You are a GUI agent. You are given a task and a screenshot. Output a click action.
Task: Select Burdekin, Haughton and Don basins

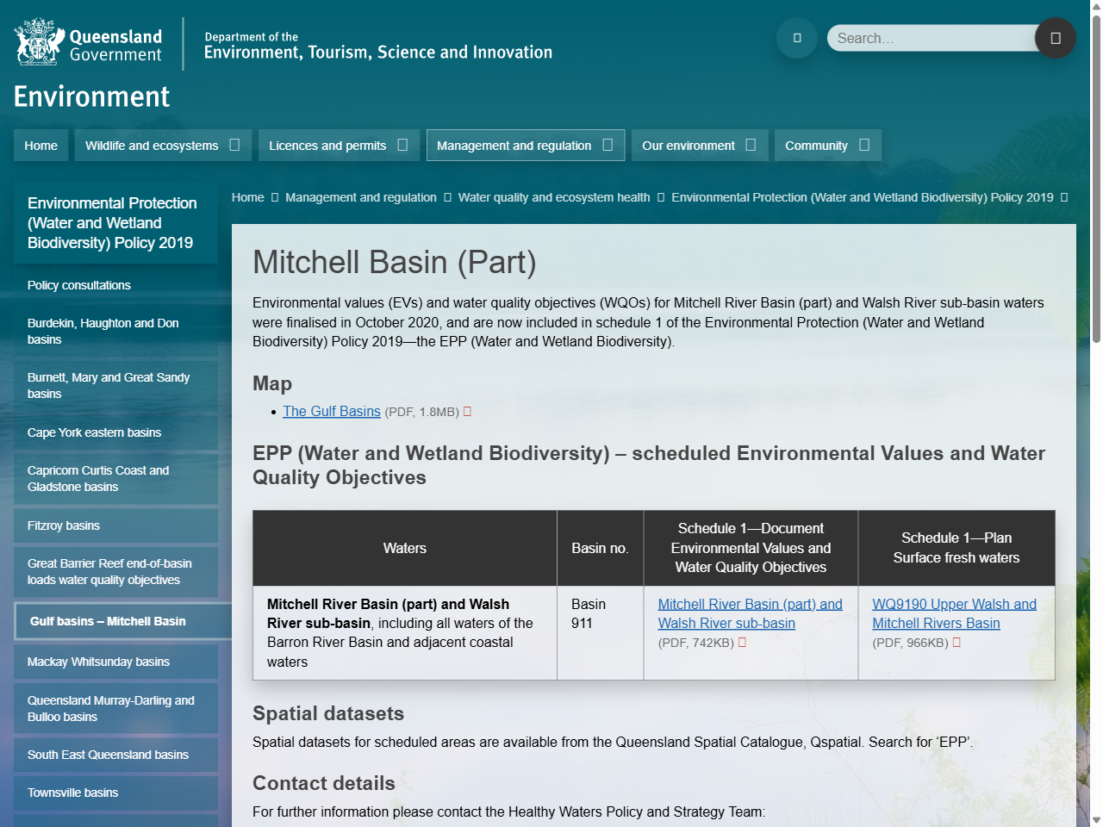115,332
